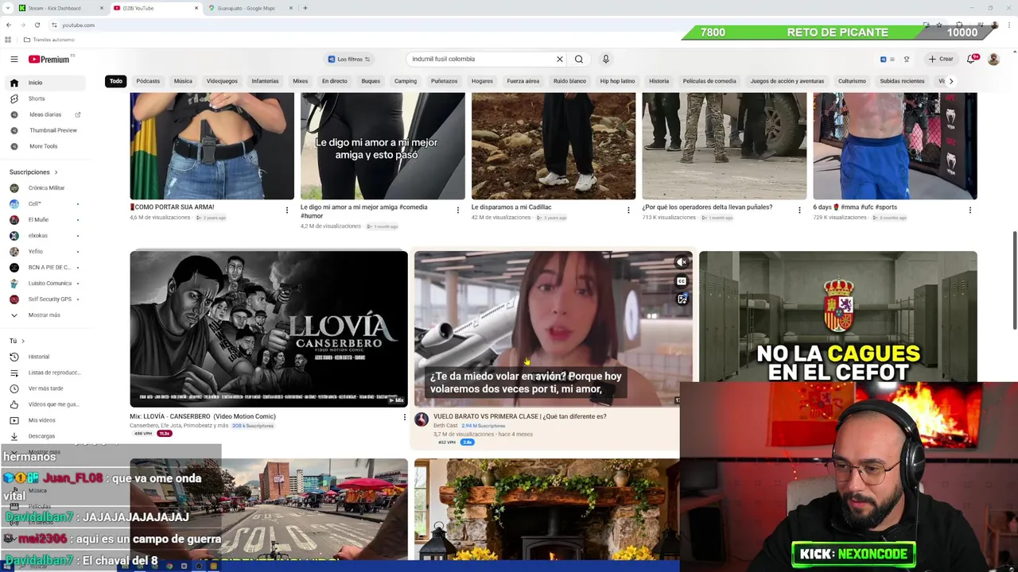1018x572 pixels.
Task: Open Tramites autonomo bookmark folder
Action: pyautogui.click(x=49, y=40)
